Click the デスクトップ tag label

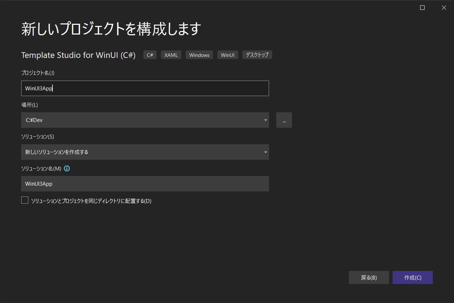click(257, 55)
